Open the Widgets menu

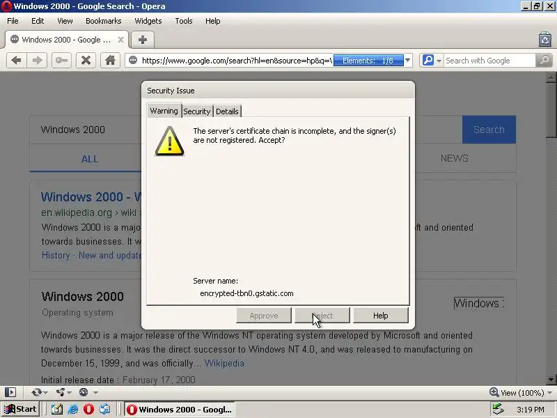[x=148, y=21]
